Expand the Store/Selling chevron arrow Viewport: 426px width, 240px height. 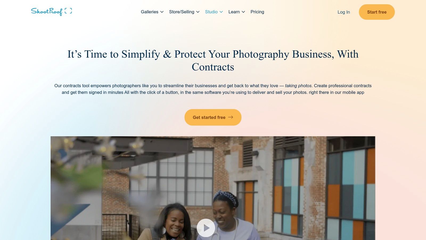pyautogui.click(x=198, y=12)
